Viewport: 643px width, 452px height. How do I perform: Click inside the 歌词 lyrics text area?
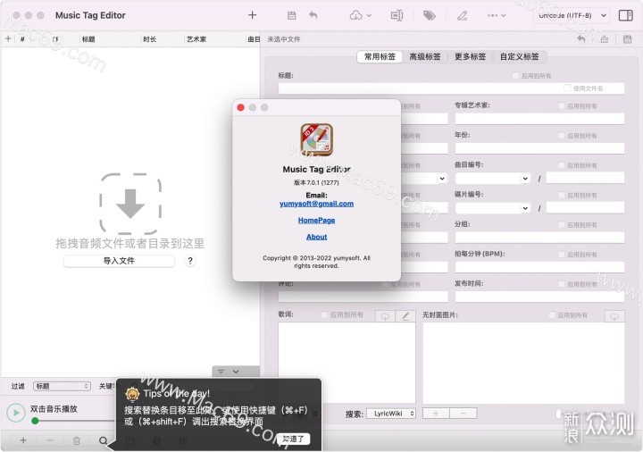tap(347, 363)
